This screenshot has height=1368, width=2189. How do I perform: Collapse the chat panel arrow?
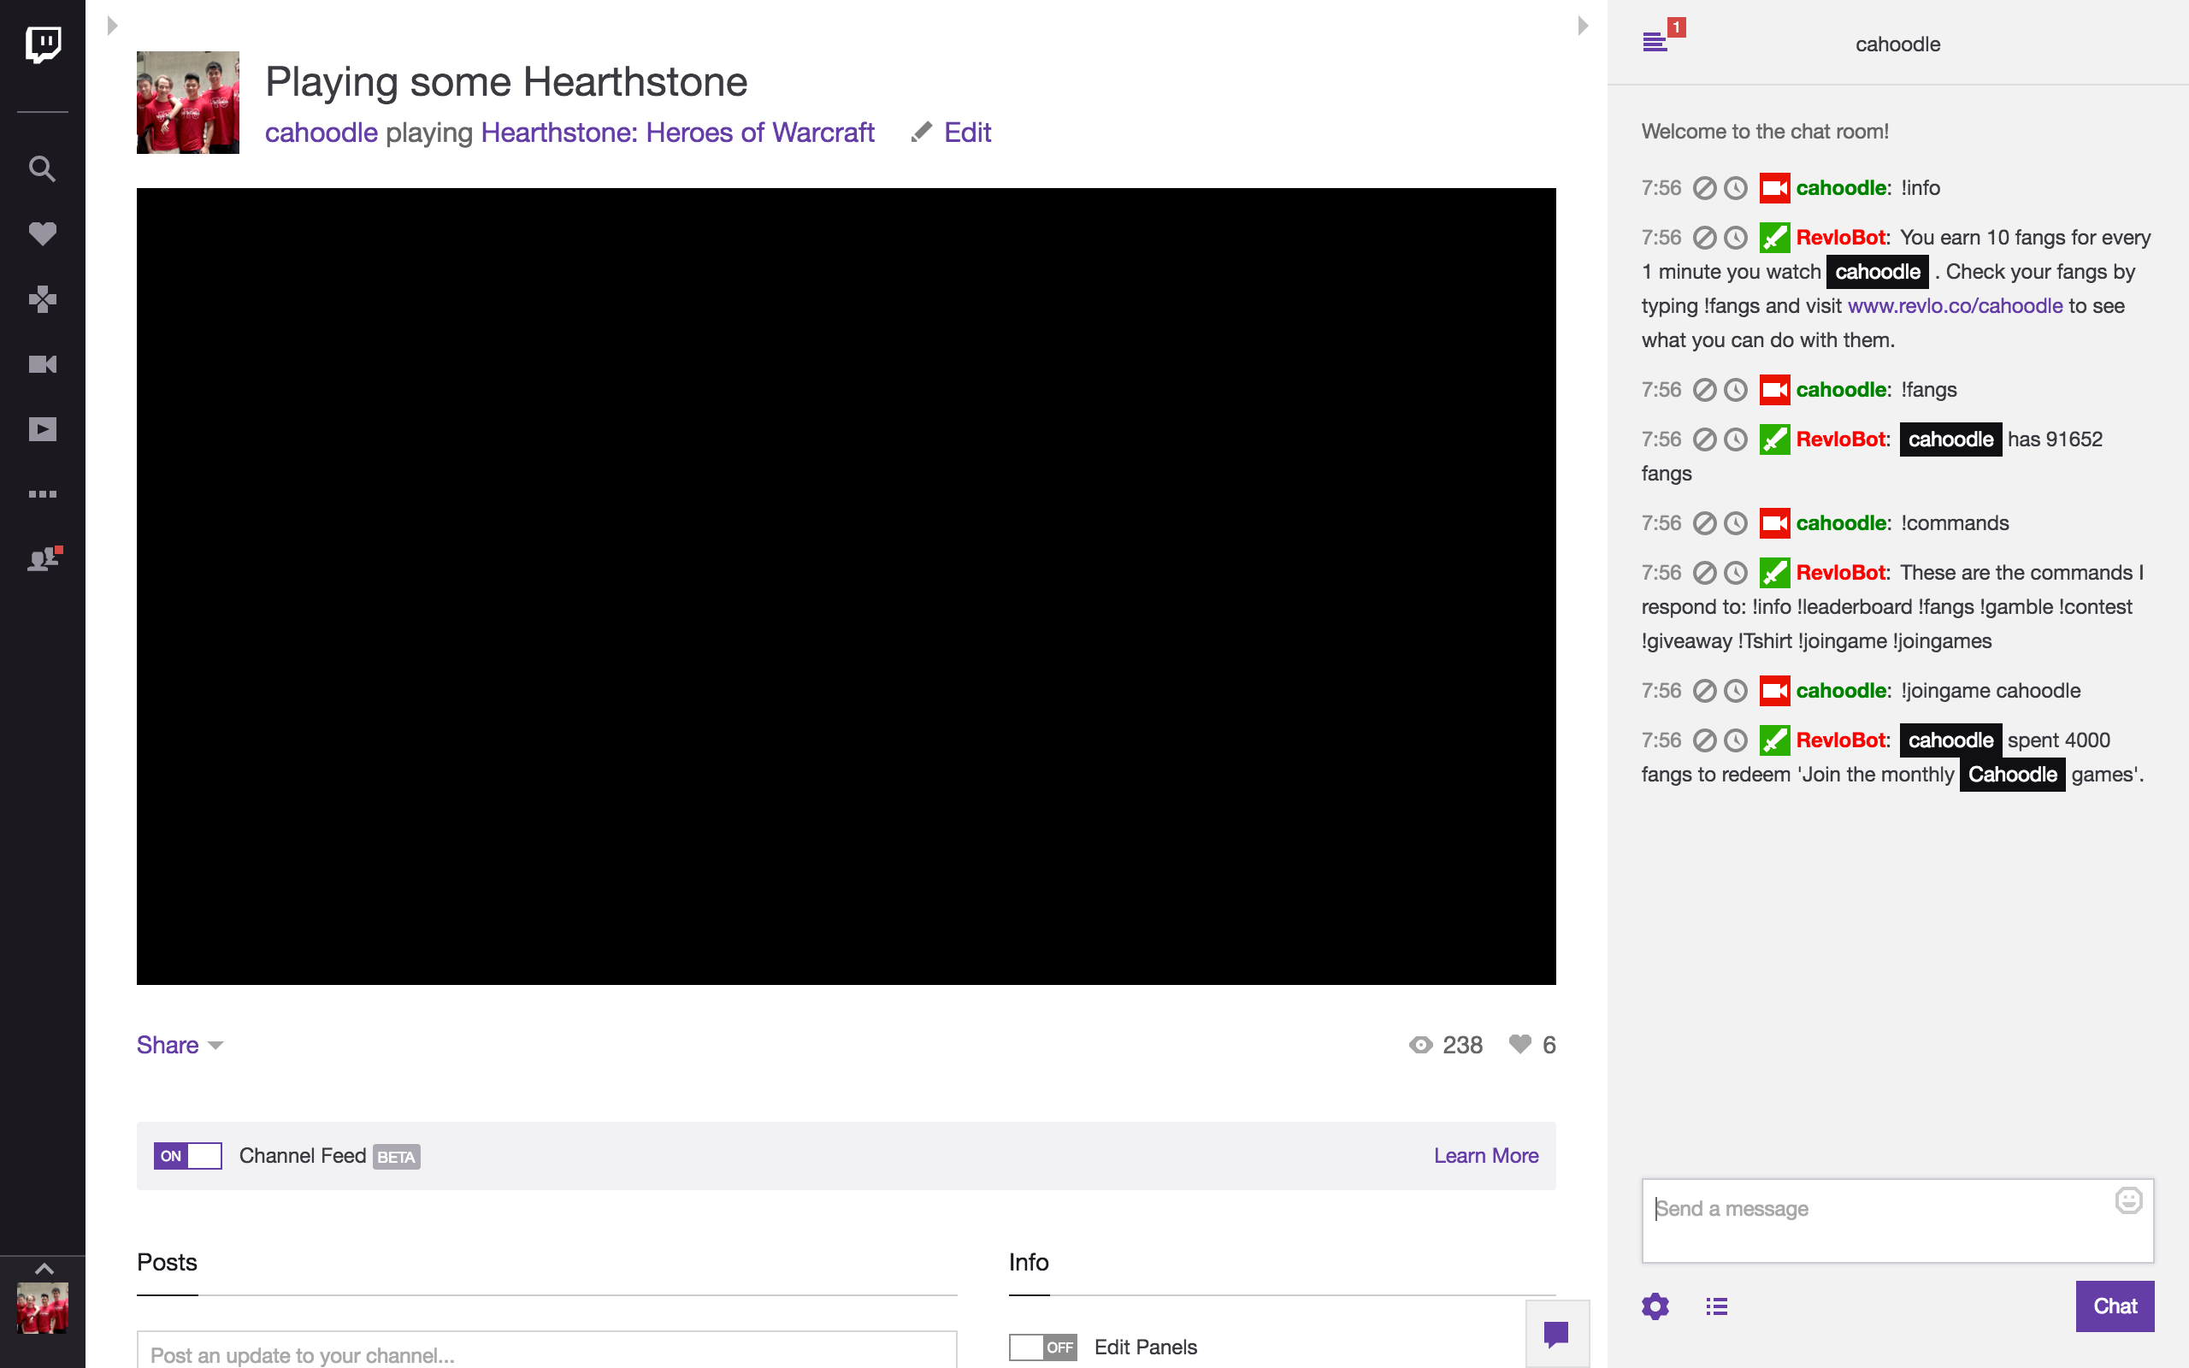pyautogui.click(x=1582, y=26)
